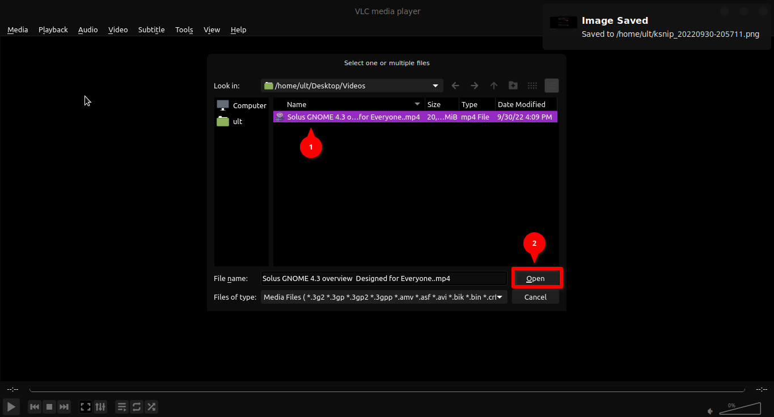Click the Open button
This screenshot has width=774, height=417.
pos(535,278)
